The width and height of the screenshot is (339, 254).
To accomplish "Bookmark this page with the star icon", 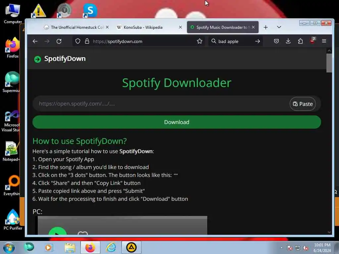I will tap(200, 41).
